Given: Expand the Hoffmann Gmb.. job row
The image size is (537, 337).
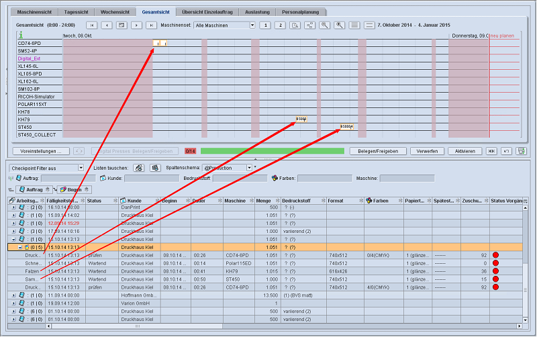Looking at the screenshot, I should click(13, 295).
